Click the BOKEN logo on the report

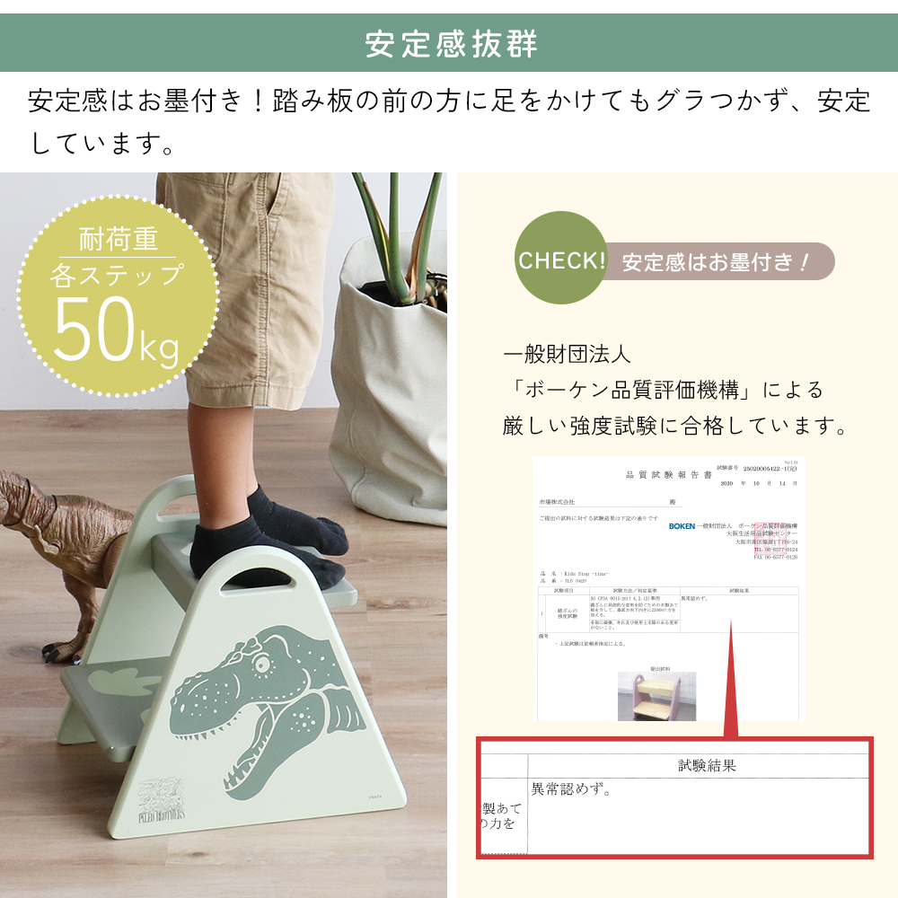pos(682,525)
